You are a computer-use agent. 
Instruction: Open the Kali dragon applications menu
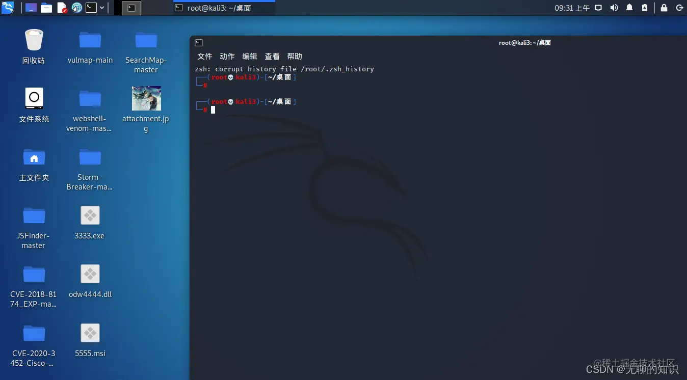tap(8, 8)
